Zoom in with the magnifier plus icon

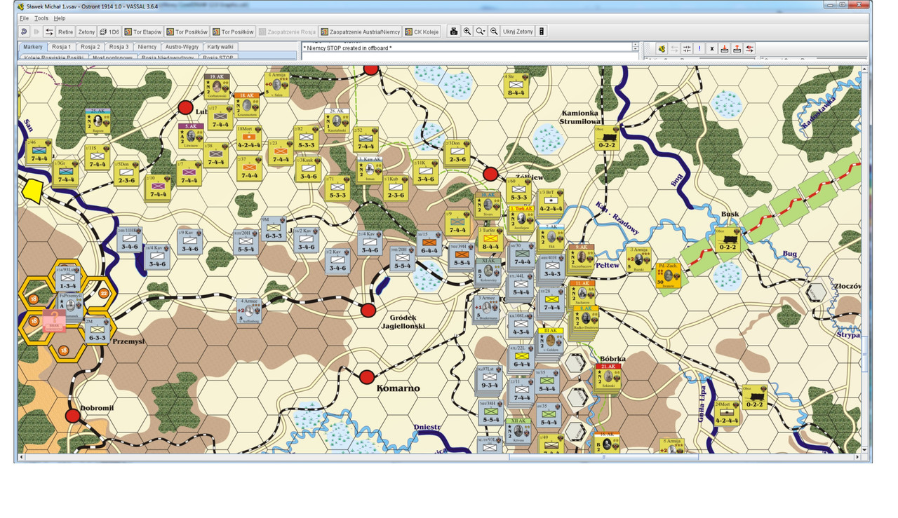pos(467,32)
